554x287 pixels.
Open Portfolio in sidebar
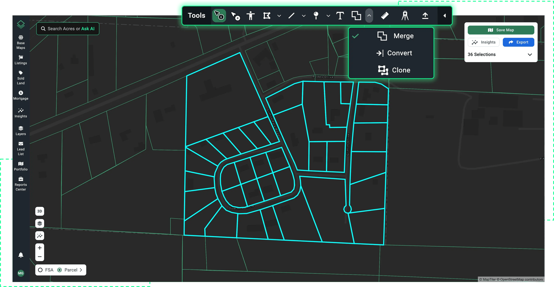[21, 166]
